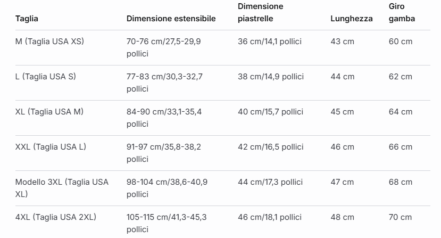Click the 66 cm leg circumference value
The width and height of the screenshot is (441, 238).
(x=401, y=147)
